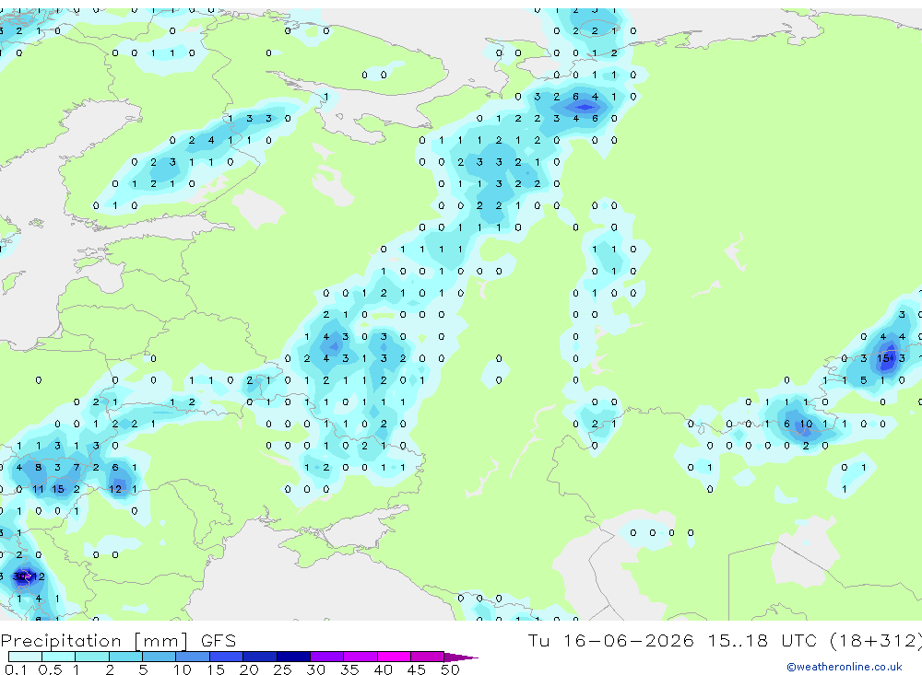Screen dimensions: 922x675
Task: Click the '0.5' legend scale label
Action: (50, 669)
